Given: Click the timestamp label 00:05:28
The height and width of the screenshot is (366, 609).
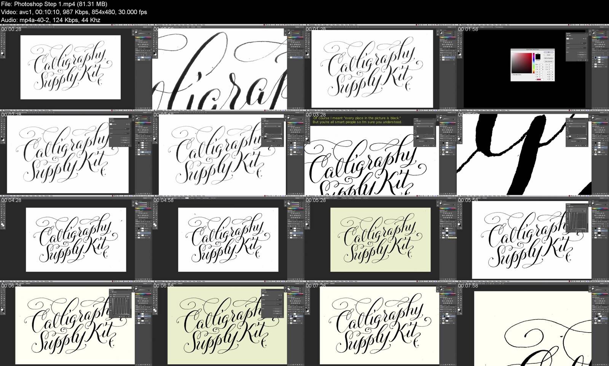Looking at the screenshot, I should (316, 200).
